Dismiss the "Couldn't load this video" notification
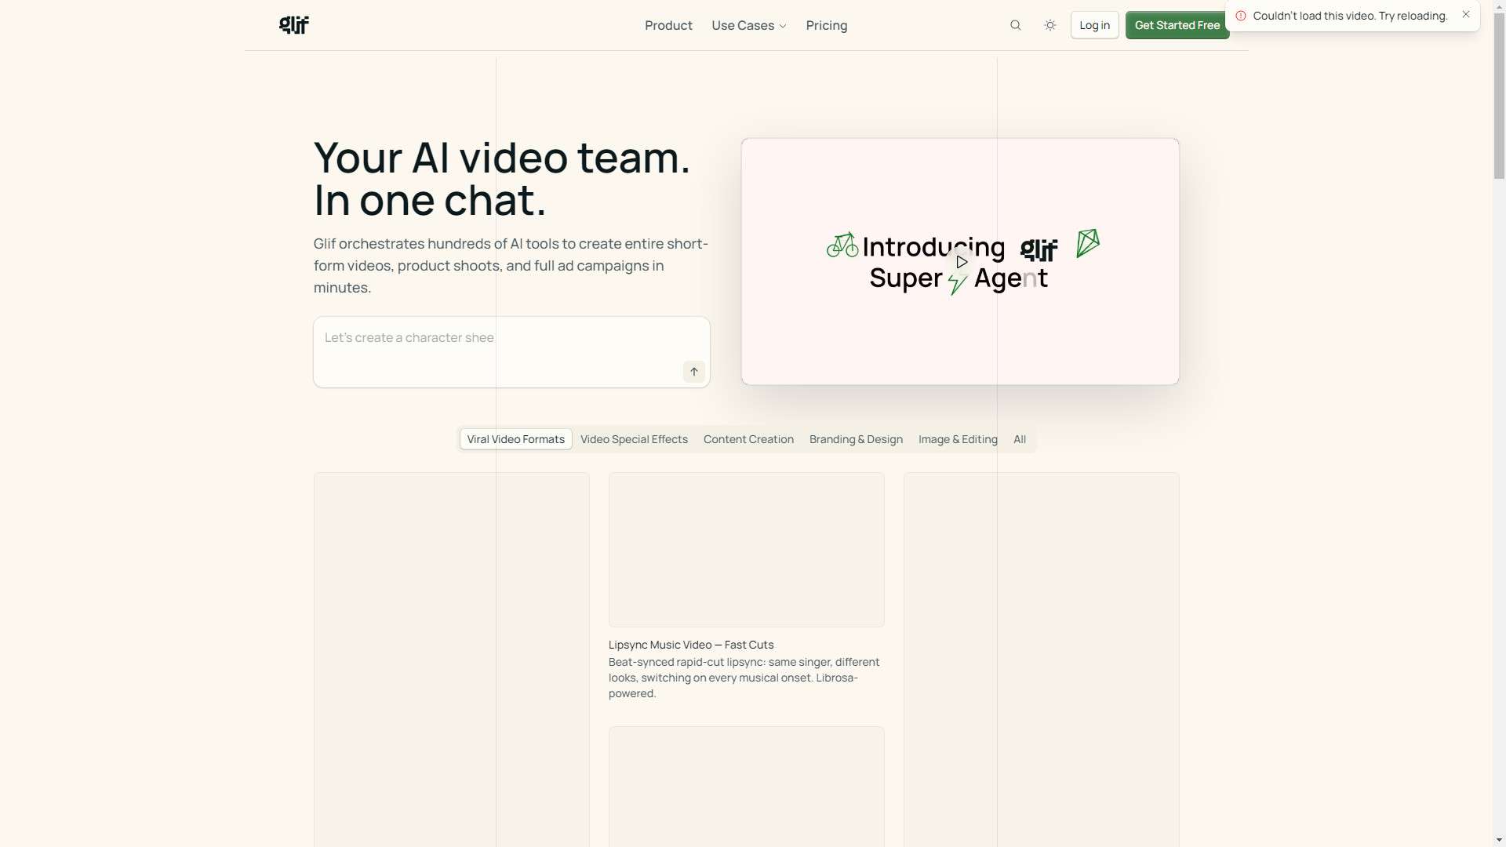The image size is (1506, 847). point(1466,15)
